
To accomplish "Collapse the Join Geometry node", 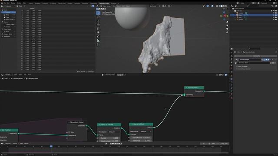I will 186,88.
